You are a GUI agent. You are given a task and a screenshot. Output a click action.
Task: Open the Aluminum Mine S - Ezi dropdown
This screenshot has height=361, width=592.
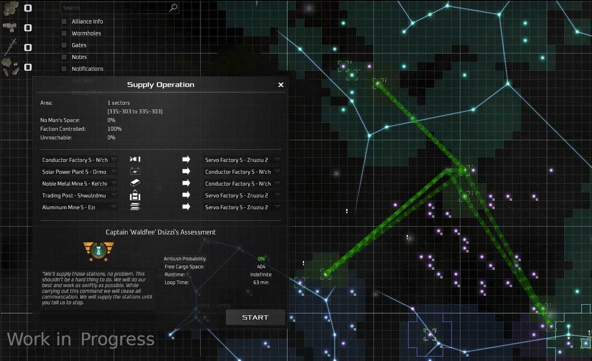click(79, 207)
